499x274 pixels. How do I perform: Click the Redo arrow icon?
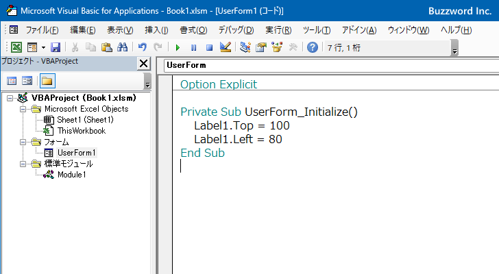coord(158,47)
